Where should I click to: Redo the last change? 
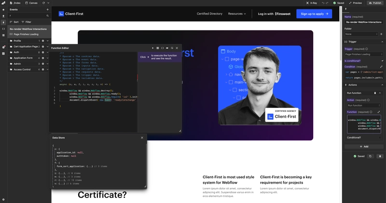tap(327, 3)
